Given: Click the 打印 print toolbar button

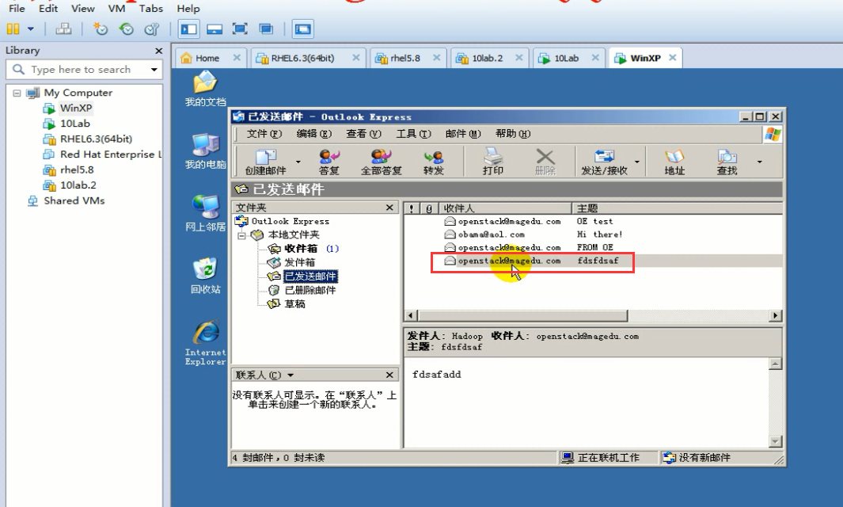Looking at the screenshot, I should [x=492, y=162].
